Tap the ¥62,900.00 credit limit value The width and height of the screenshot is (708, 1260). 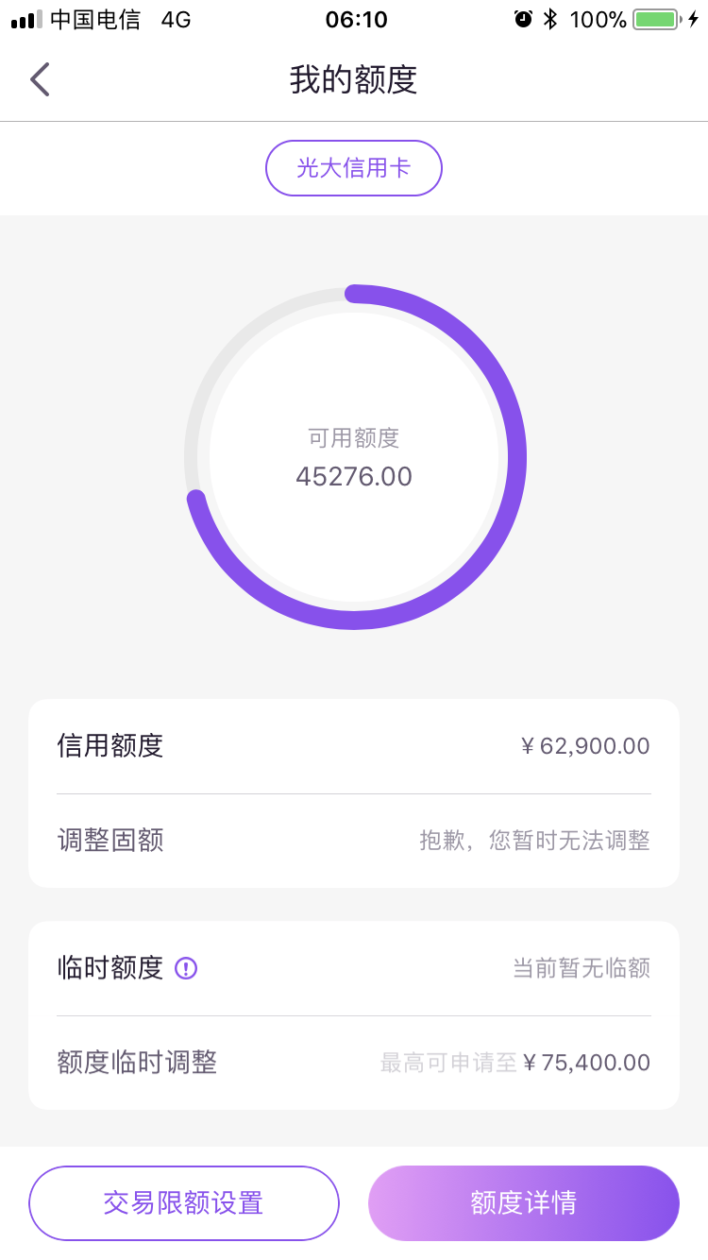coord(585,746)
